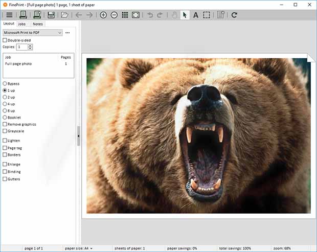
Task: Enable Double-sided printing checkbox
Action: (5, 40)
